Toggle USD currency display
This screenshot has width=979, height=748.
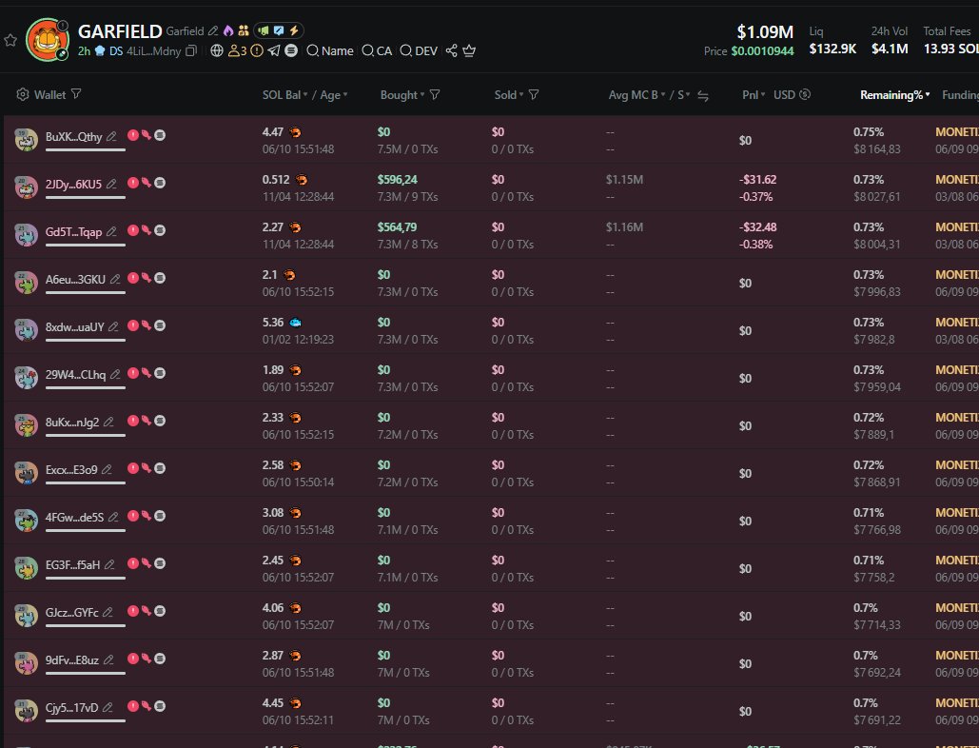792,95
